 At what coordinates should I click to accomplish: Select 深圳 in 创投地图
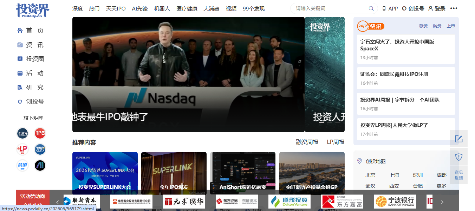[418, 175]
